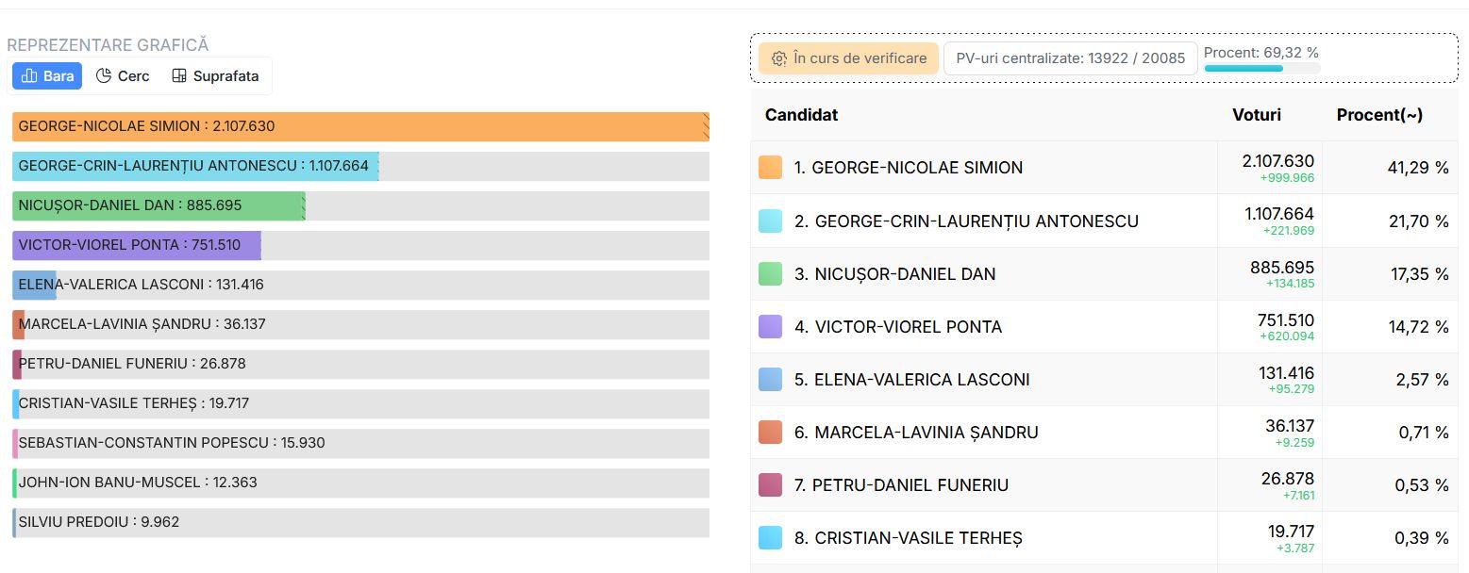Click the orange George-Nicolae Simion chart bar

[x=360, y=126]
